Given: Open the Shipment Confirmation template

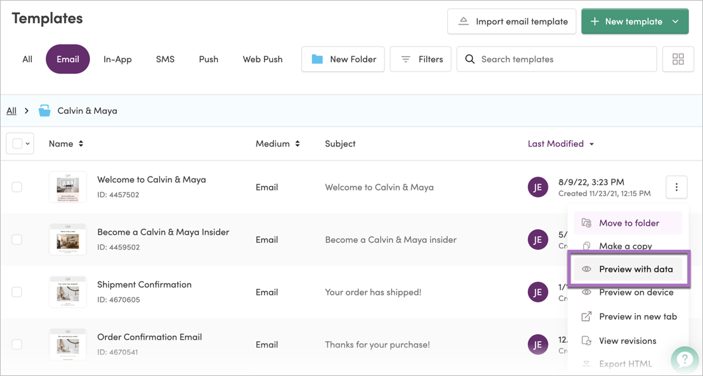Looking at the screenshot, I should point(144,285).
